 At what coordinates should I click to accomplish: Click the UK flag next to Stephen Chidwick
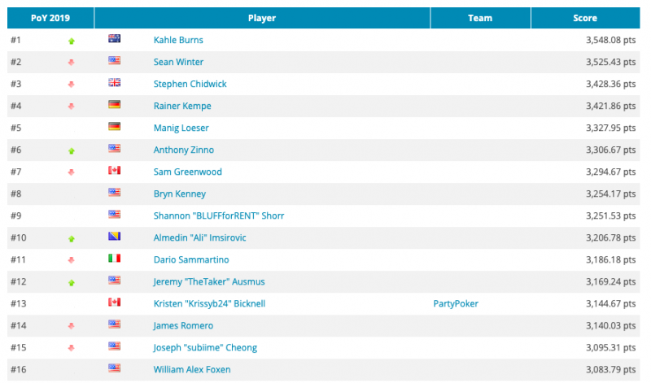(114, 83)
